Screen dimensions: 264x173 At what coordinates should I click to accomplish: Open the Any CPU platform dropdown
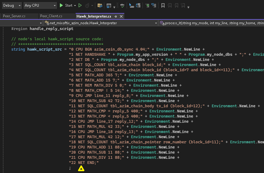coord(40,5)
